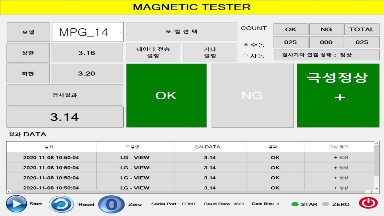This screenshot has width=384, height=216.
Task: Open the MPG_14 model dropdown
Action: (88, 32)
